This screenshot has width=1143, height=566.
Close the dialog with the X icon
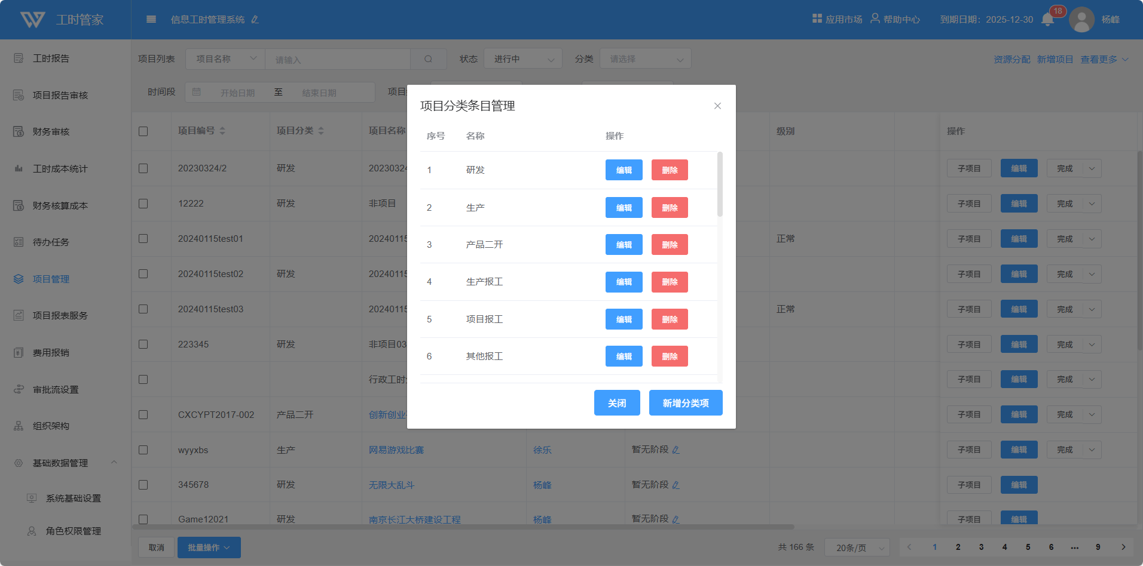[717, 106]
